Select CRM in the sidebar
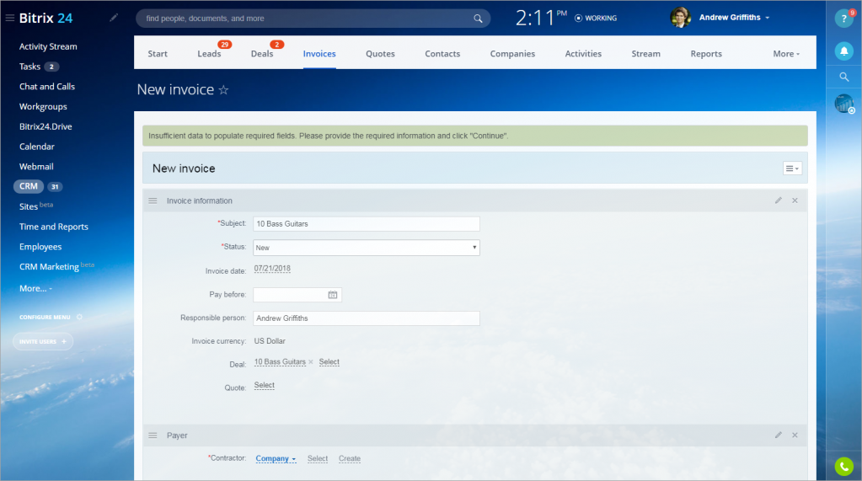The height and width of the screenshot is (481, 862). pyautogui.click(x=29, y=186)
